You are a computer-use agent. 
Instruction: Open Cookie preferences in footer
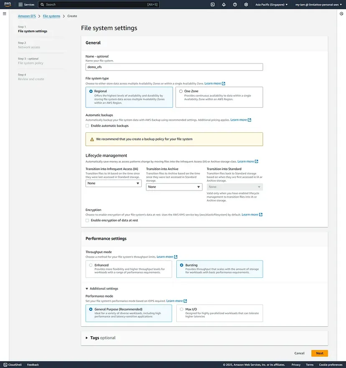(x=331, y=365)
